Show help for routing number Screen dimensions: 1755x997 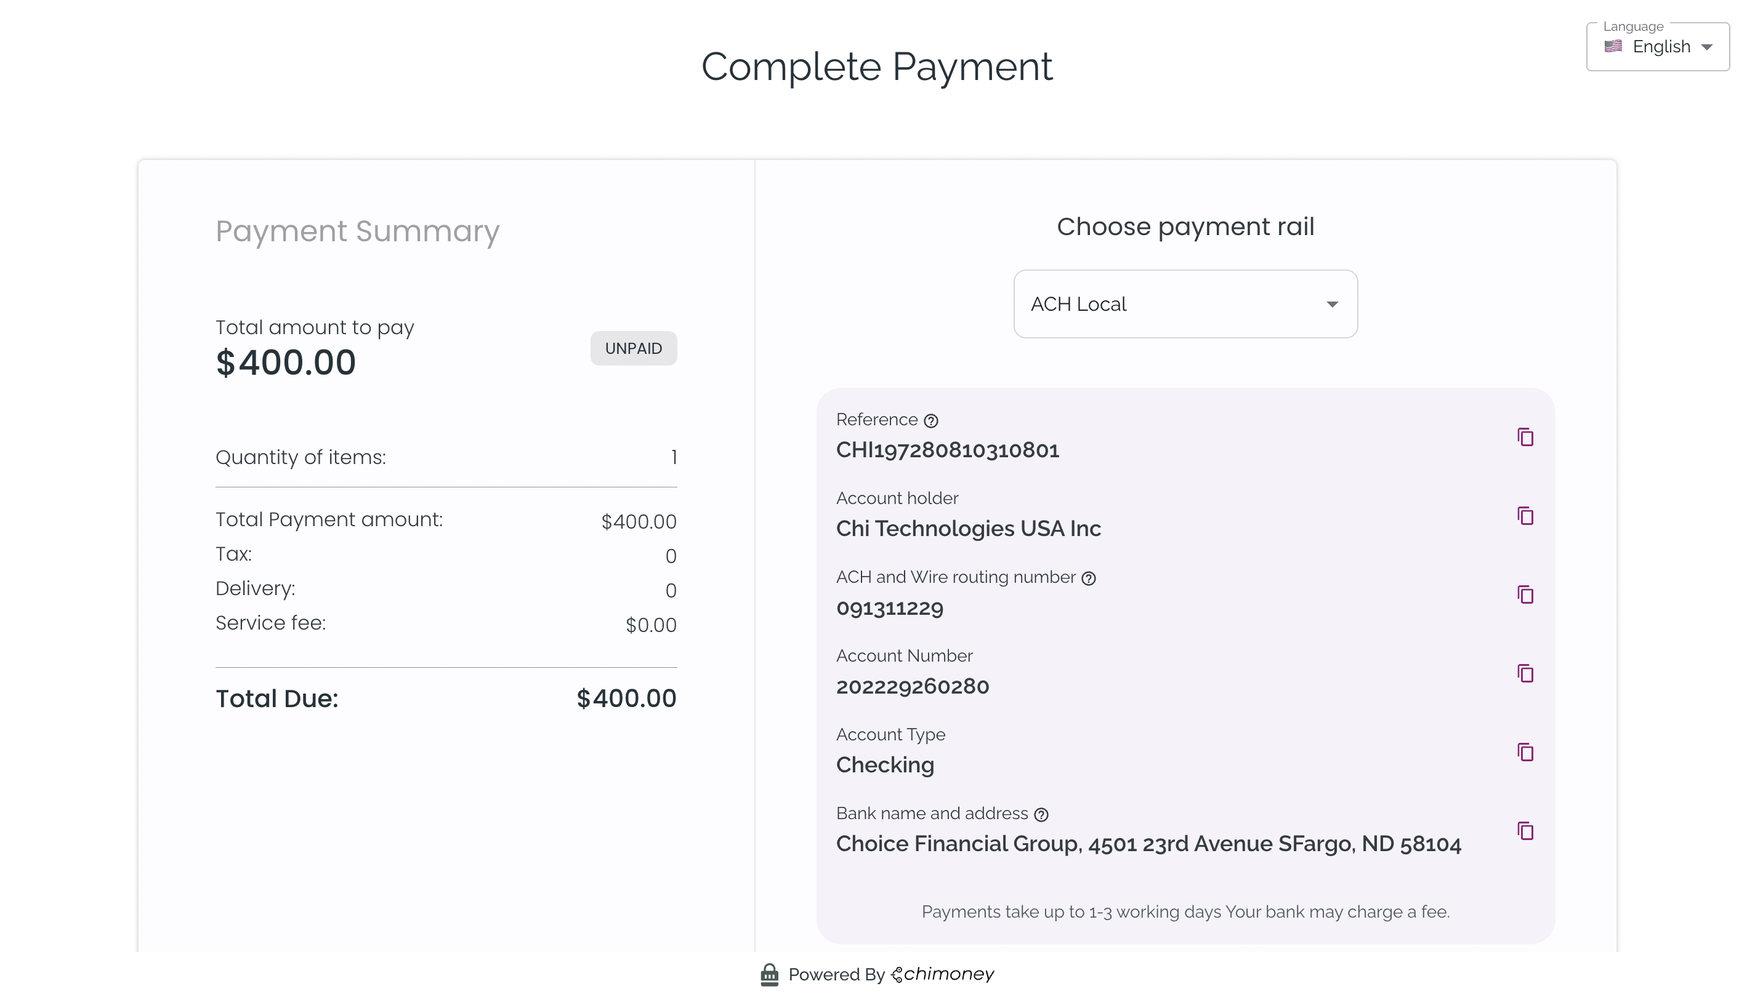click(1089, 579)
